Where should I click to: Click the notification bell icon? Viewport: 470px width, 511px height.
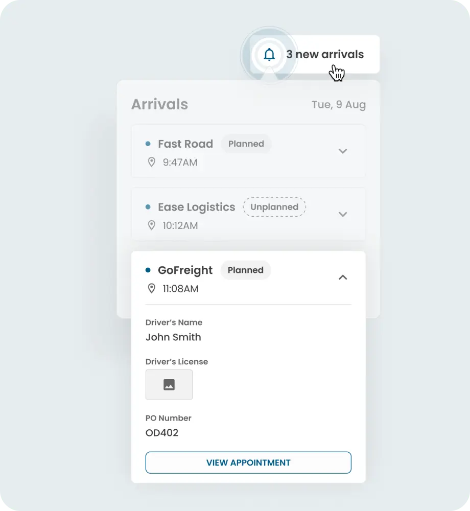(270, 54)
